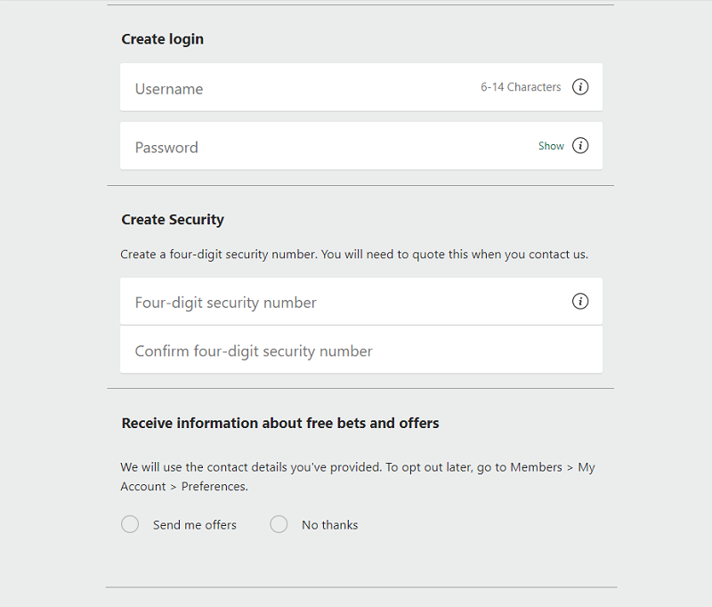Select the Send me offers radio button
The height and width of the screenshot is (607, 712).
pyautogui.click(x=130, y=524)
